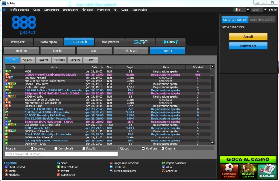This screenshot has height=181, width=279.
Task: Click the type icons of 10€ SNAP Freeroll row
Action: coord(9,78)
